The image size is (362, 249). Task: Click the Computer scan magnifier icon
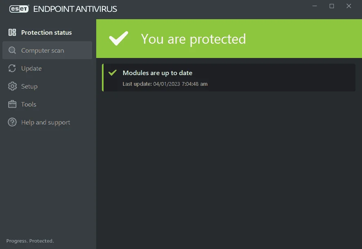point(12,50)
